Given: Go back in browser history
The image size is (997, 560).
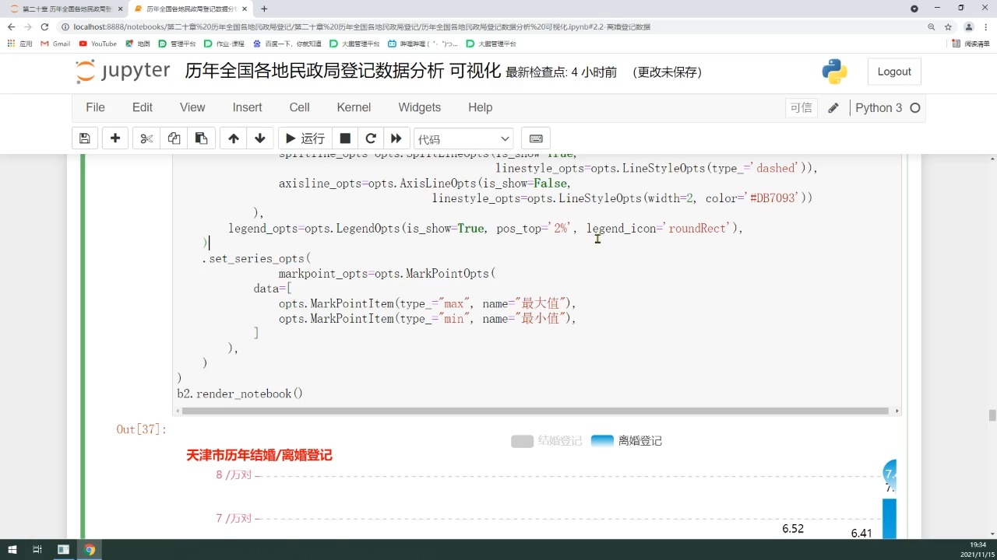Looking at the screenshot, I should click(x=11, y=26).
